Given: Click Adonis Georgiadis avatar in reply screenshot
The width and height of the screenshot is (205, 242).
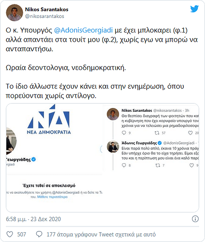Looking at the screenshot, I should coord(113,147).
